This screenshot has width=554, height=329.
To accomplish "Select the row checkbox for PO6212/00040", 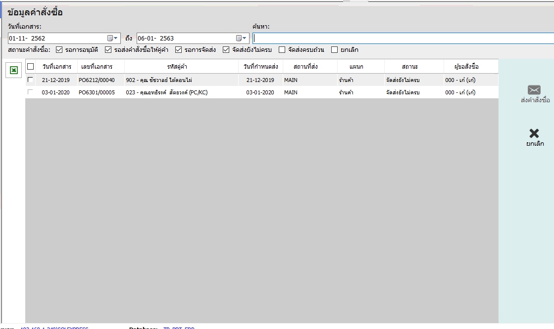I will click(30, 80).
